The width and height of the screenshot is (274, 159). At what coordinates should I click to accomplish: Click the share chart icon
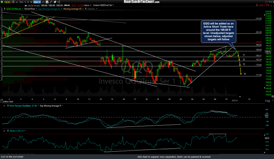(x=59, y=2)
